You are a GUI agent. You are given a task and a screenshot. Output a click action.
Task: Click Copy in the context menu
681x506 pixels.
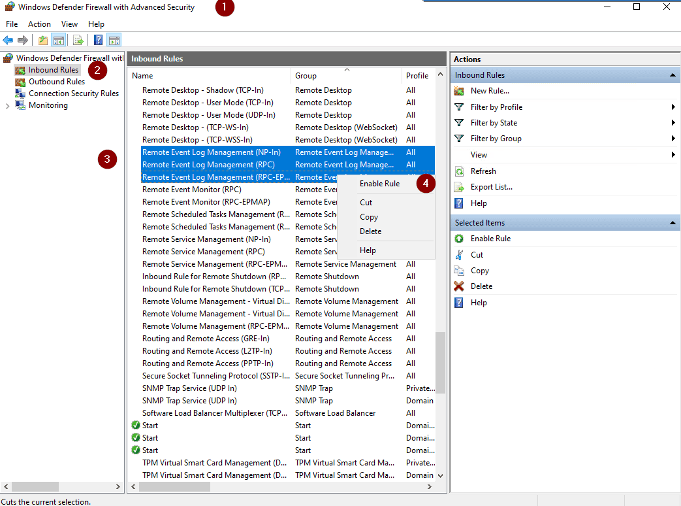[369, 217]
